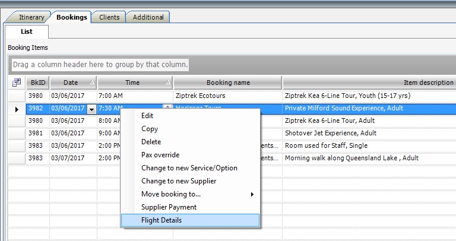Click the sort indicator on the Time column
The height and width of the screenshot is (241, 456).
point(167,83)
